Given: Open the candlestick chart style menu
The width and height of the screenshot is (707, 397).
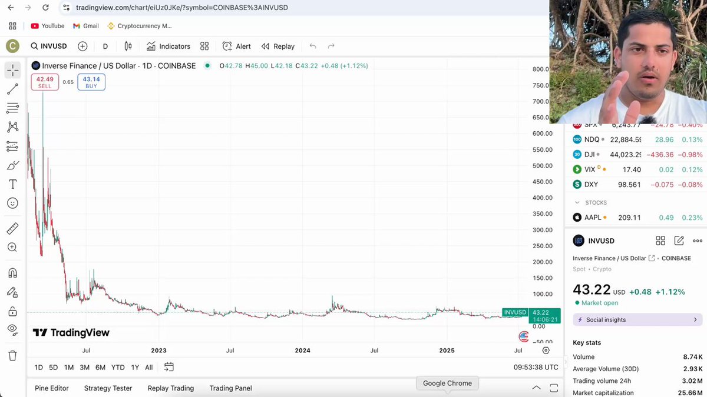Looking at the screenshot, I should 128,46.
